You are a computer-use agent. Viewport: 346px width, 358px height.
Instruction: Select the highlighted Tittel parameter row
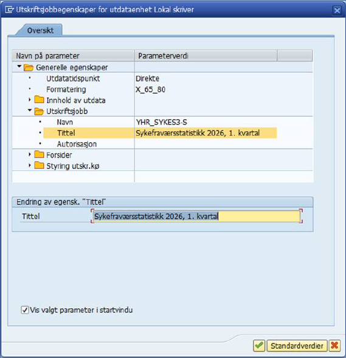point(160,133)
